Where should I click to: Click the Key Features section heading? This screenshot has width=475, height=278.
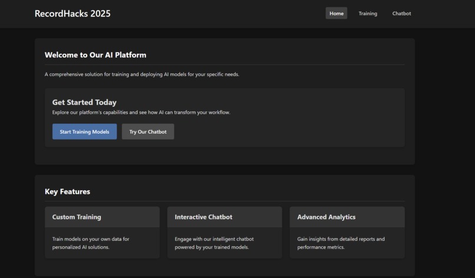click(67, 191)
